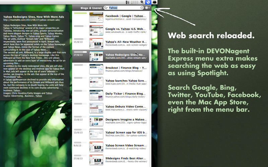Click preview popup title Yahoo Redesigns Sites
This screenshot has width=268, height=167.
click(x=33, y=17)
